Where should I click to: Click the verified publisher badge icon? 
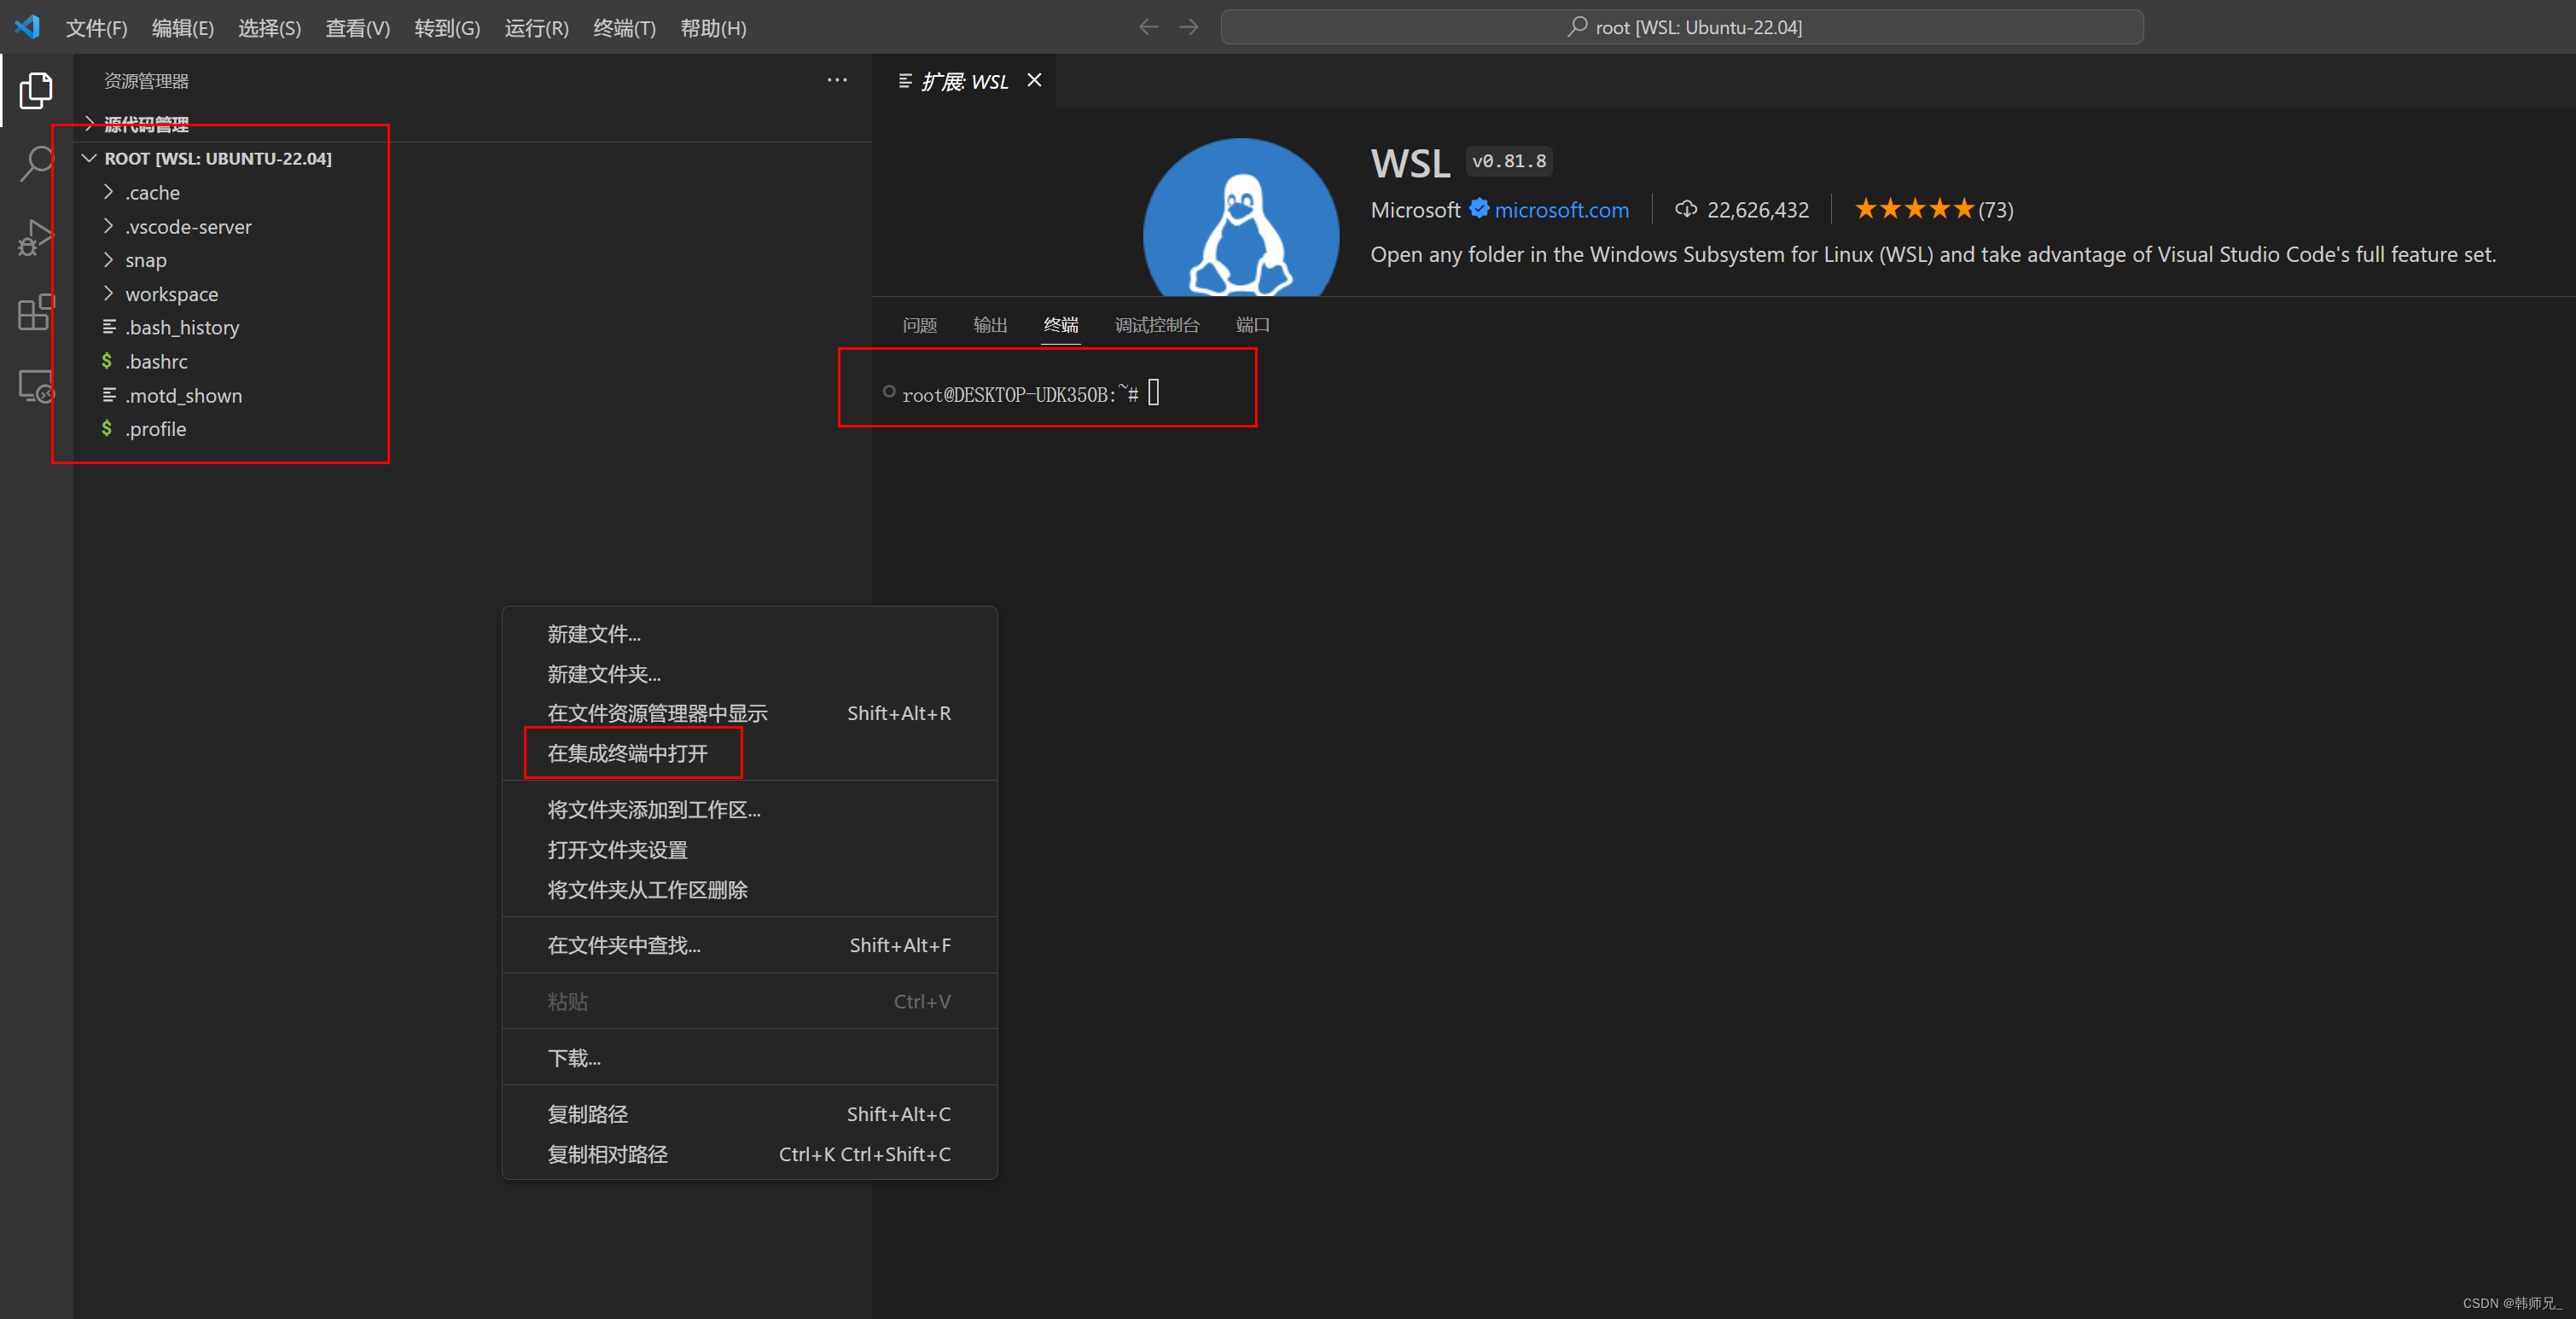tap(1479, 209)
